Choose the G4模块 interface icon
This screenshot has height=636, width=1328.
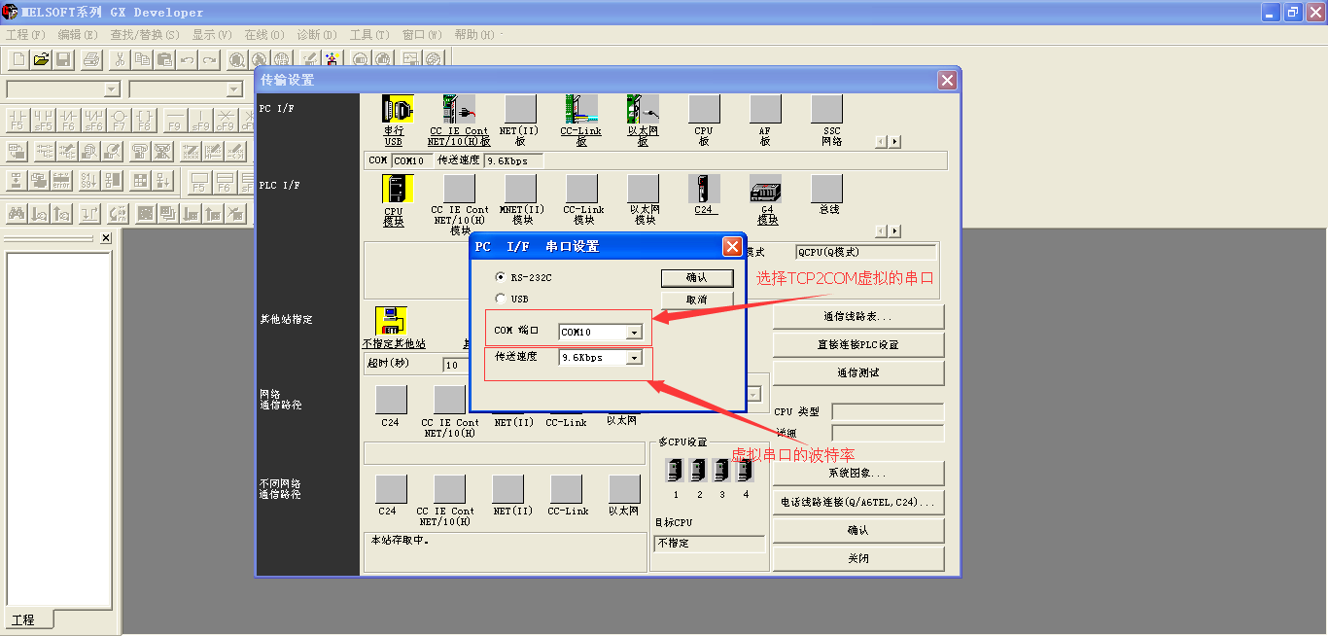pos(765,190)
